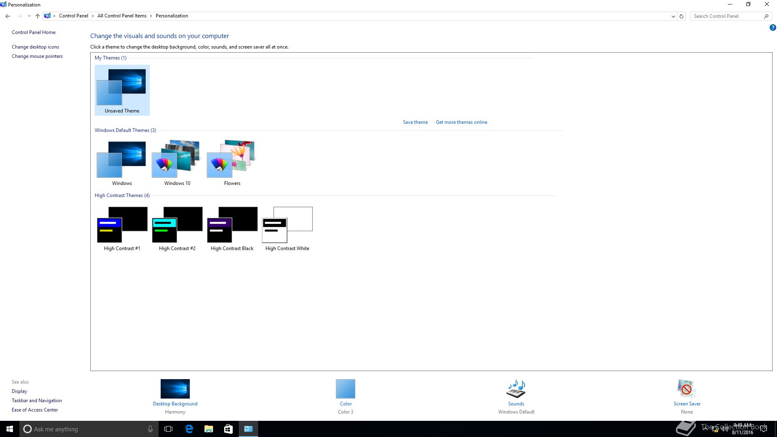Open the Sounds settings icon
The image size is (777, 437).
pyautogui.click(x=516, y=389)
